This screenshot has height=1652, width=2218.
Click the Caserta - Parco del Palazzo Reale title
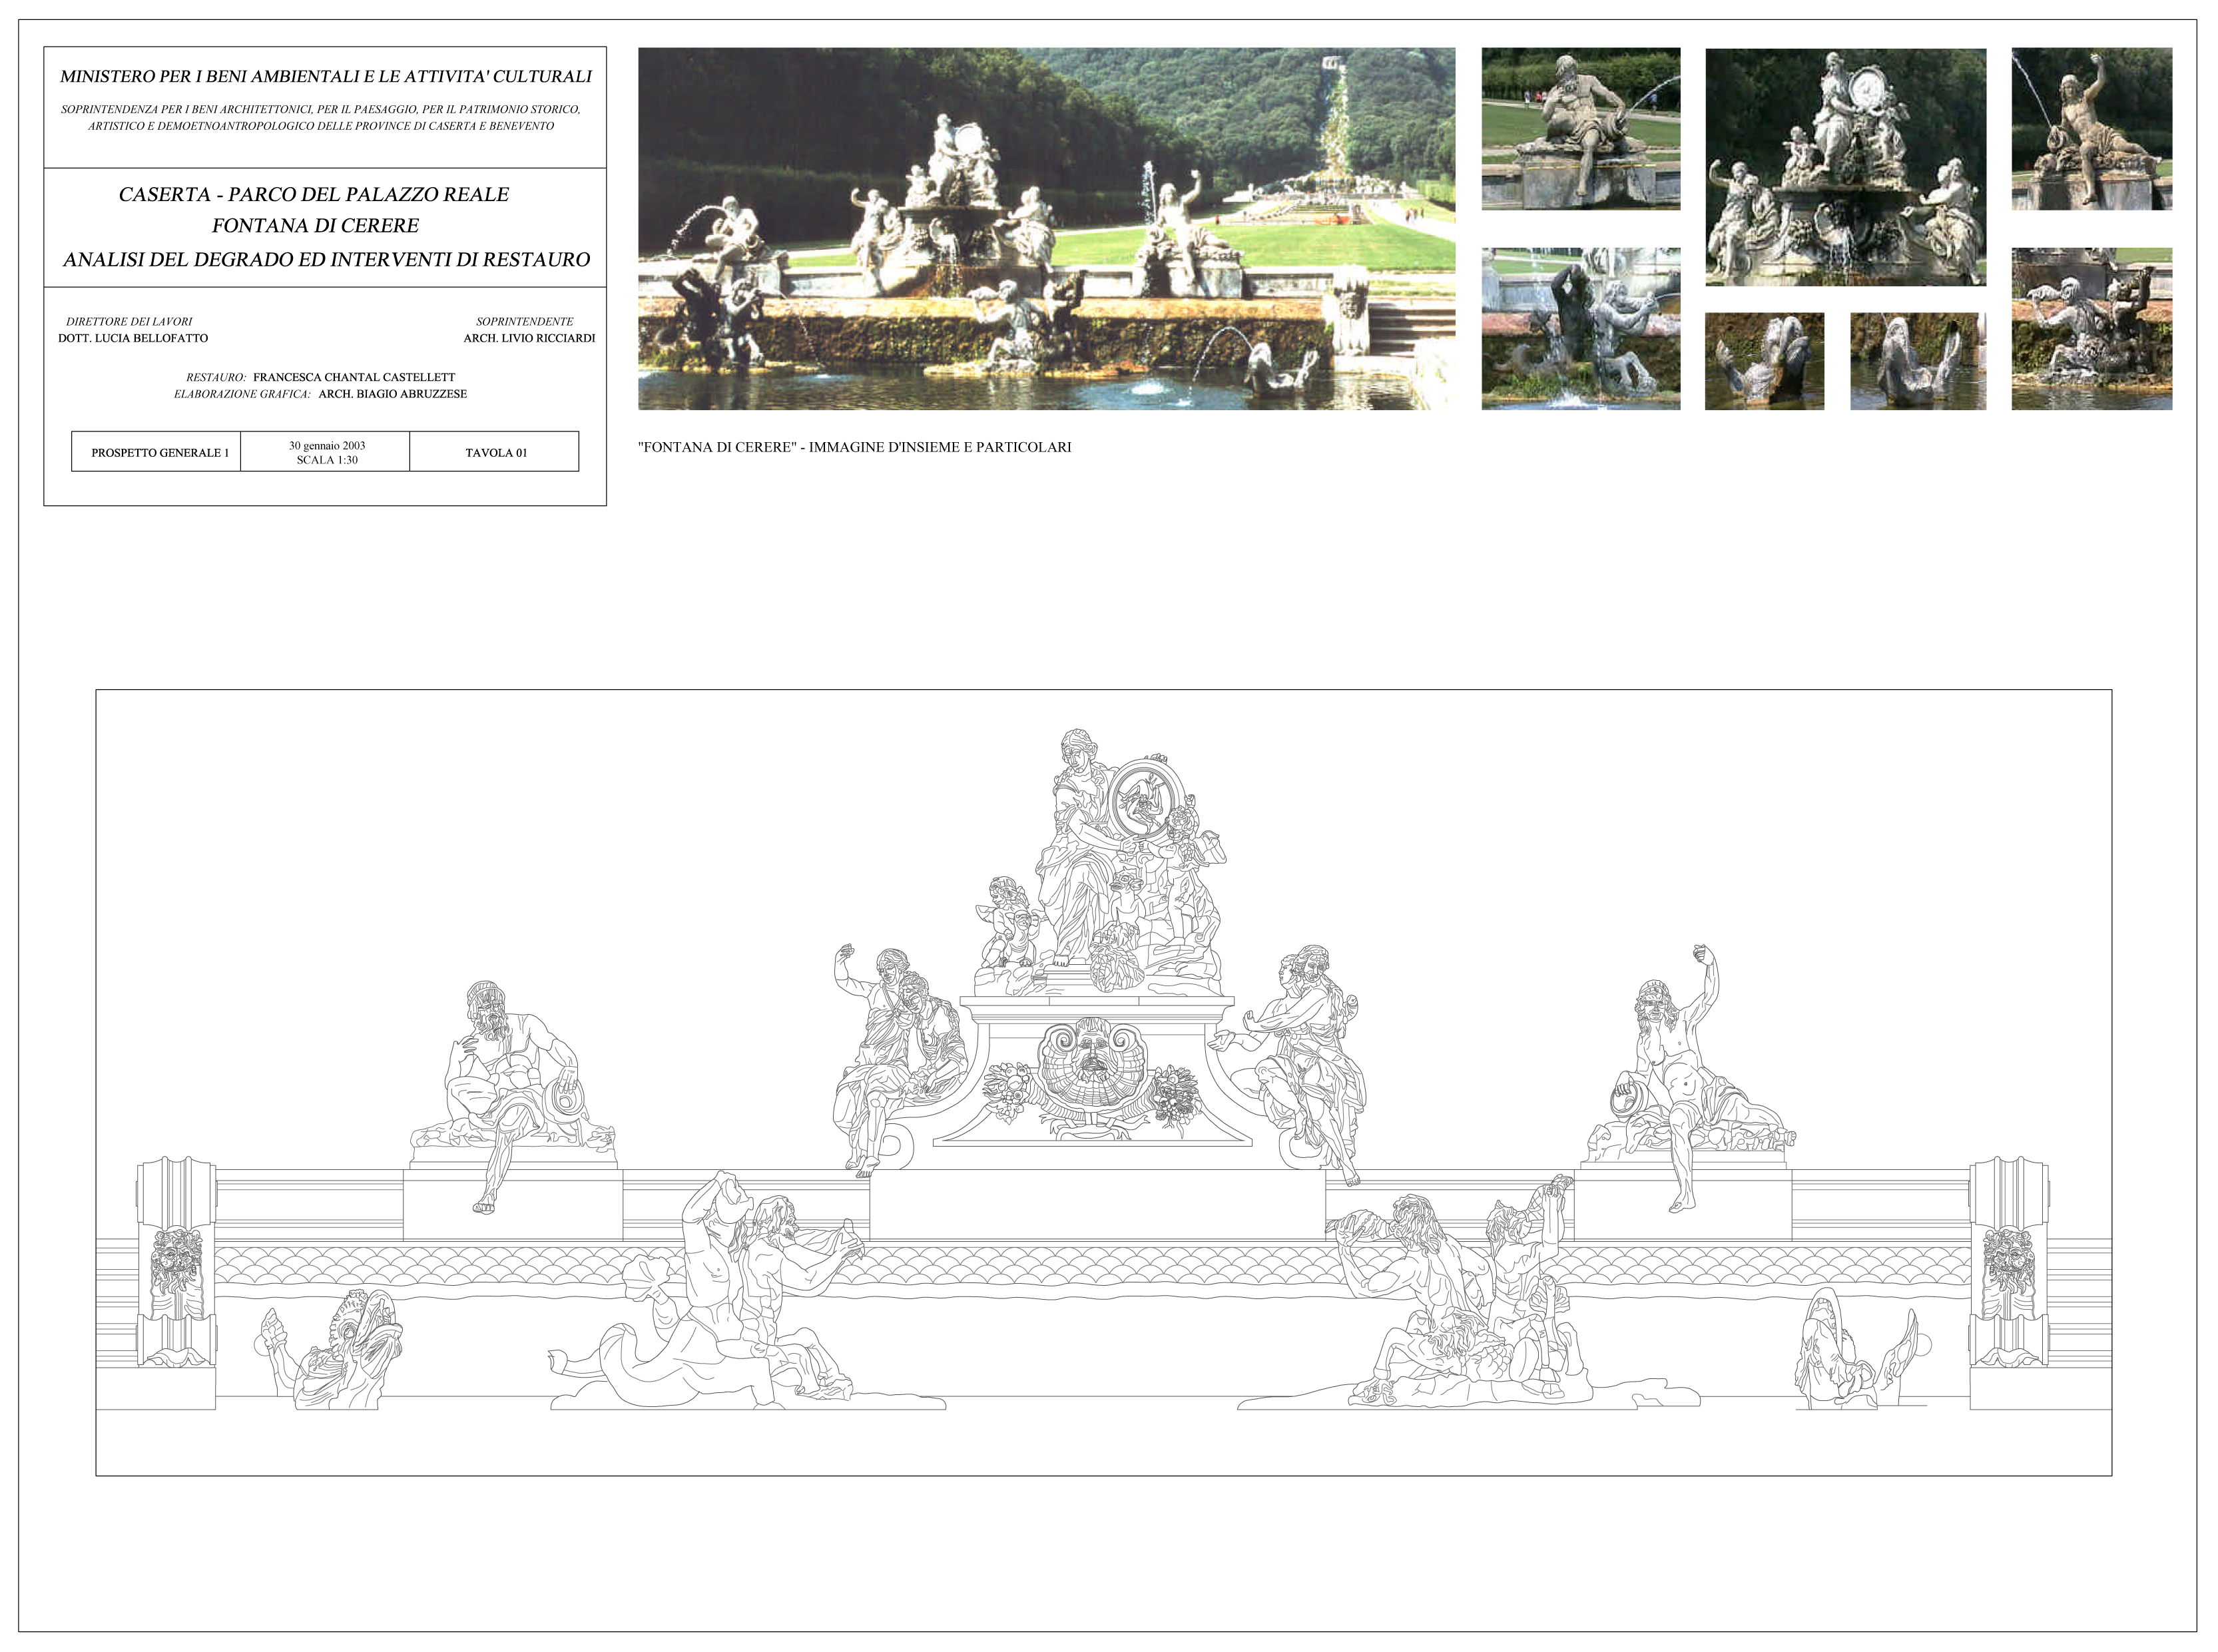pyautogui.click(x=314, y=194)
